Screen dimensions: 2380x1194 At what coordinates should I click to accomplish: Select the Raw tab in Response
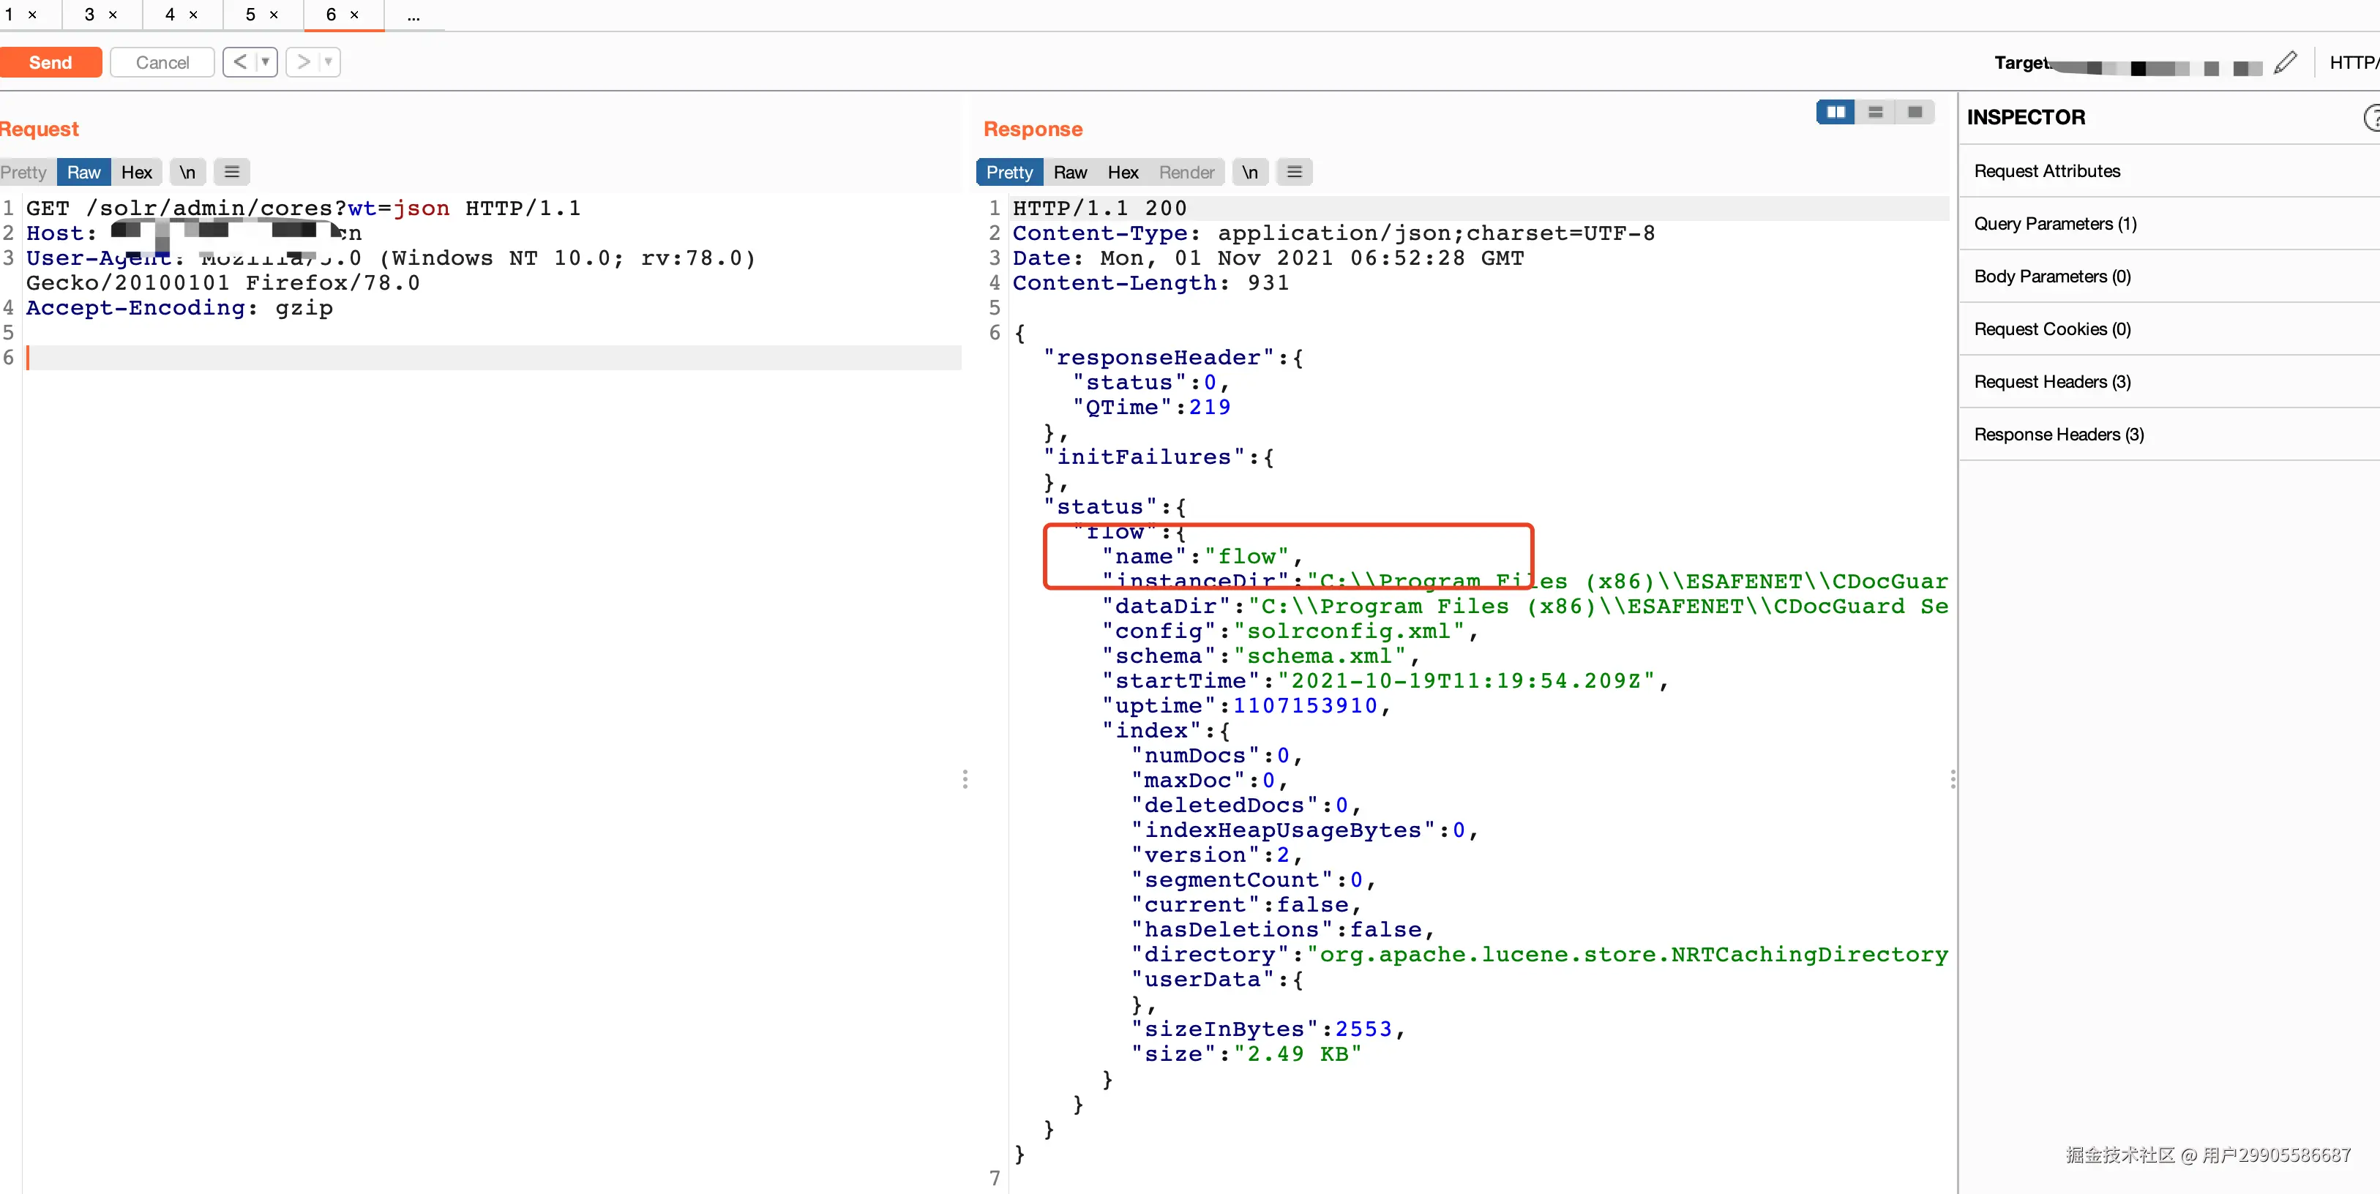[1069, 172]
